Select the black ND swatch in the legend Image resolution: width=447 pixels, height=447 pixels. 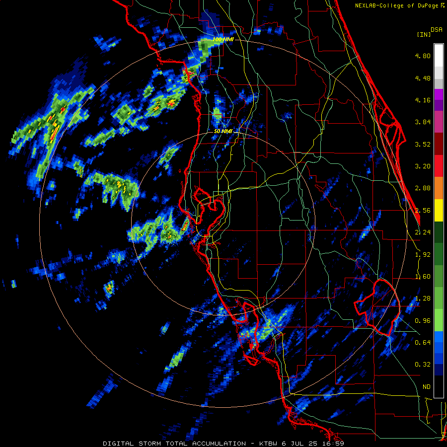click(x=439, y=386)
